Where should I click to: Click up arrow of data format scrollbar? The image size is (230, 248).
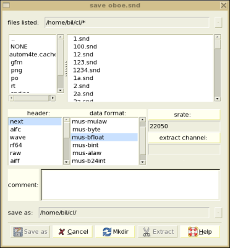click(143, 120)
